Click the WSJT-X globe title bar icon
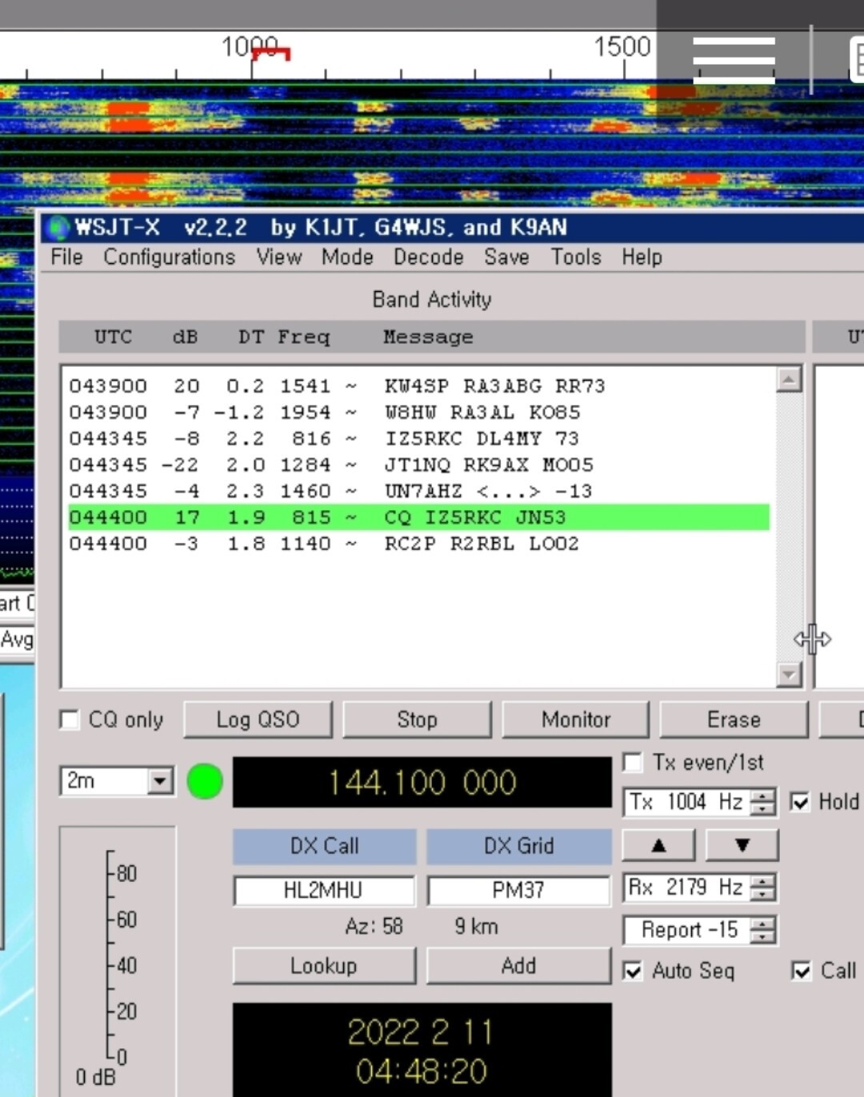 point(58,228)
